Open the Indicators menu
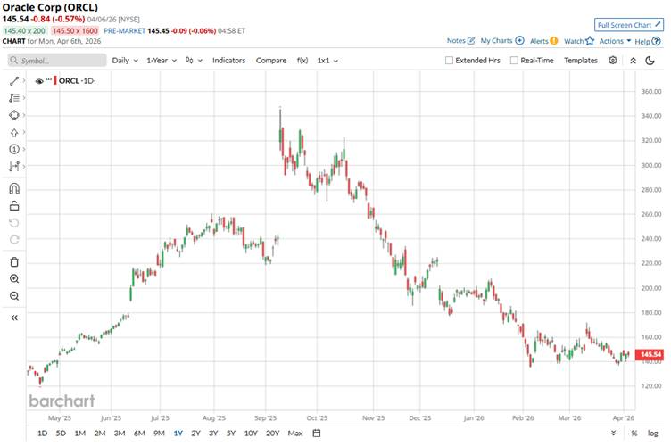The image size is (671, 446). 229,61
